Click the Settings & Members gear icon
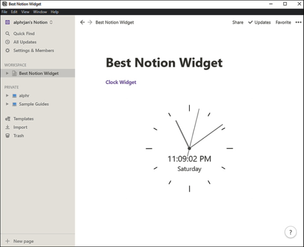Viewport: 304px width, 247px height. pyautogui.click(x=7, y=51)
